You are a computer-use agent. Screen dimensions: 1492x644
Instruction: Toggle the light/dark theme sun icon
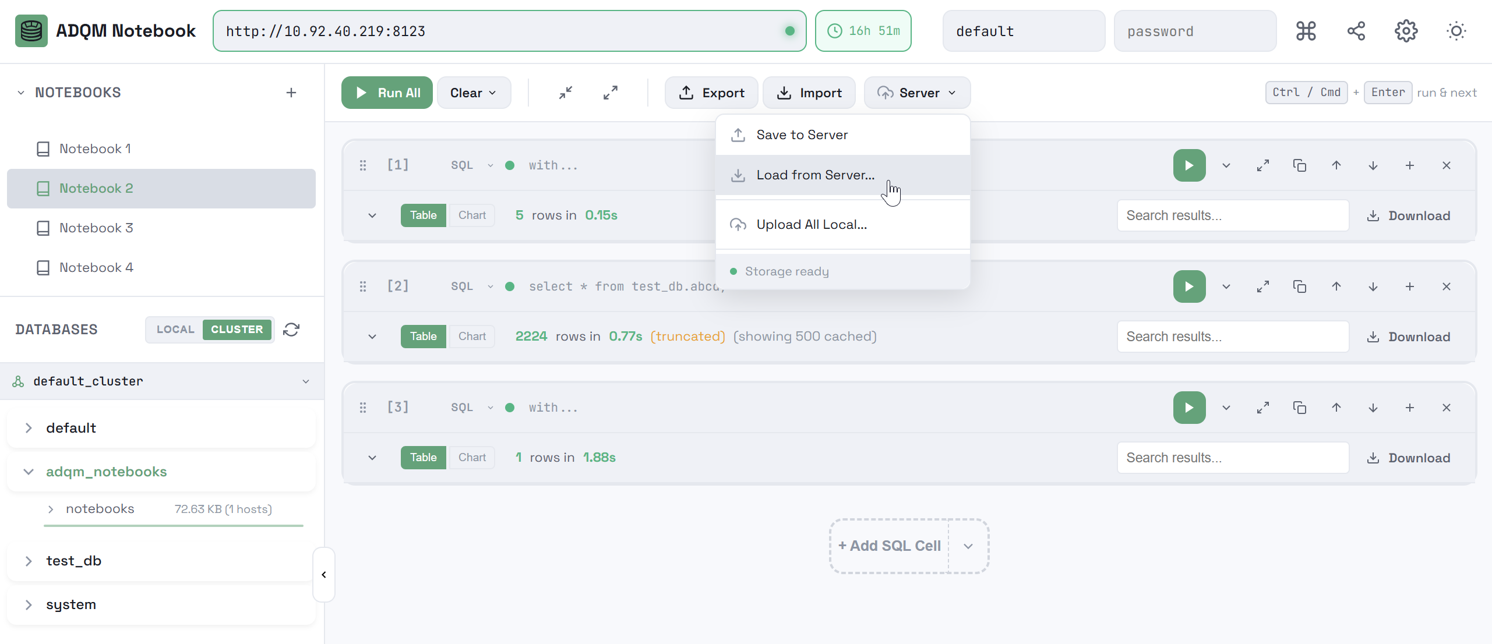(x=1456, y=31)
